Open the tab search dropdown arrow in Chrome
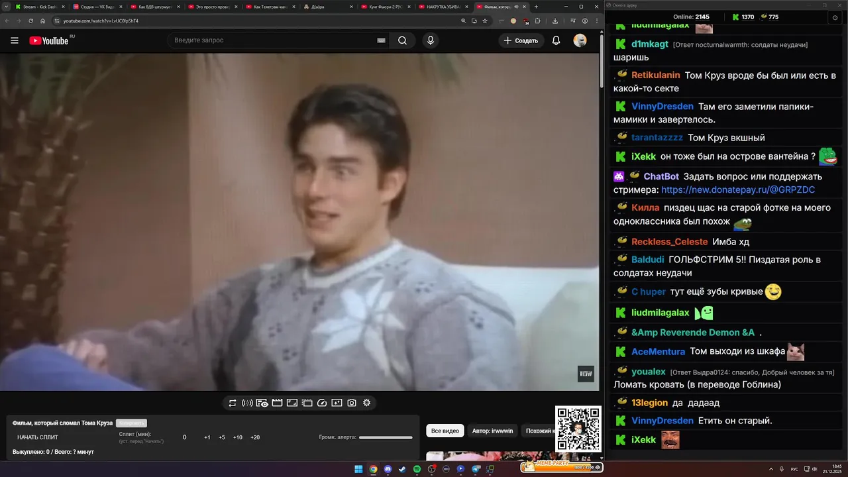Image resolution: width=848 pixels, height=477 pixels. click(6, 7)
